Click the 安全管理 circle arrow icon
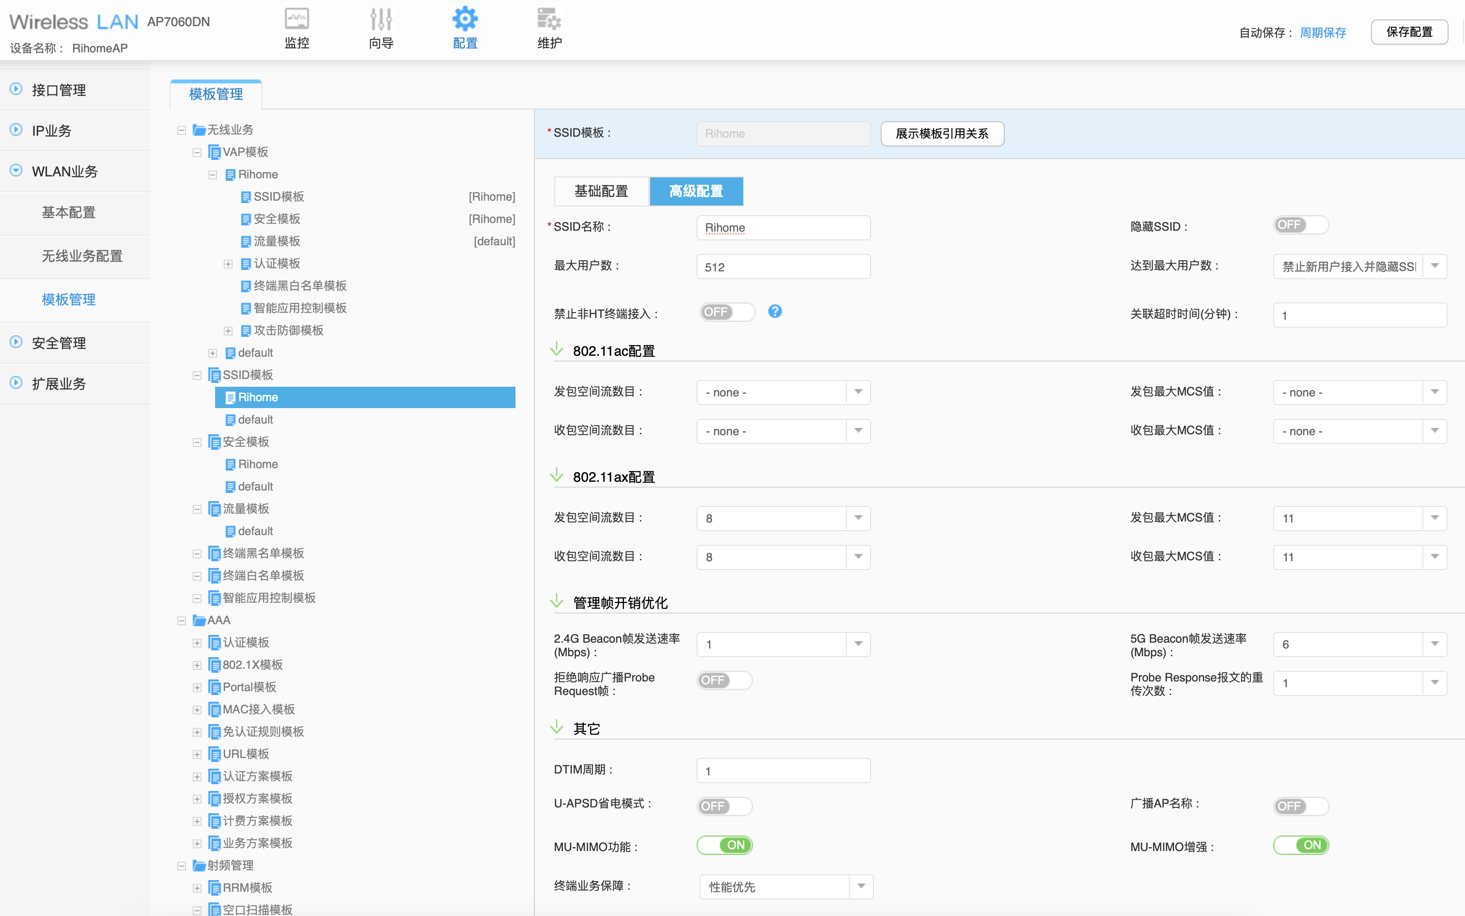The height and width of the screenshot is (916, 1465). [16, 342]
